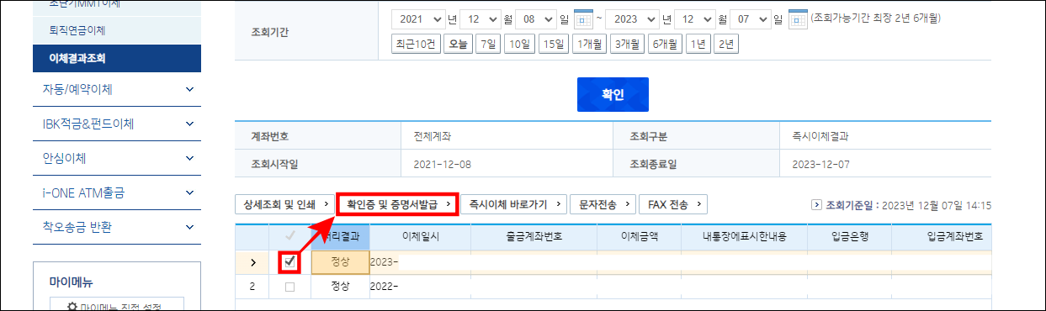1046x311 pixels.
Task: Choose the 1년 period button
Action: pyautogui.click(x=698, y=45)
